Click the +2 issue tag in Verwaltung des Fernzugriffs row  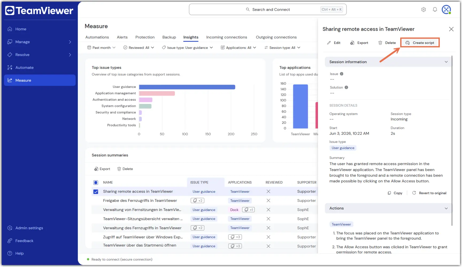pyautogui.click(x=198, y=228)
